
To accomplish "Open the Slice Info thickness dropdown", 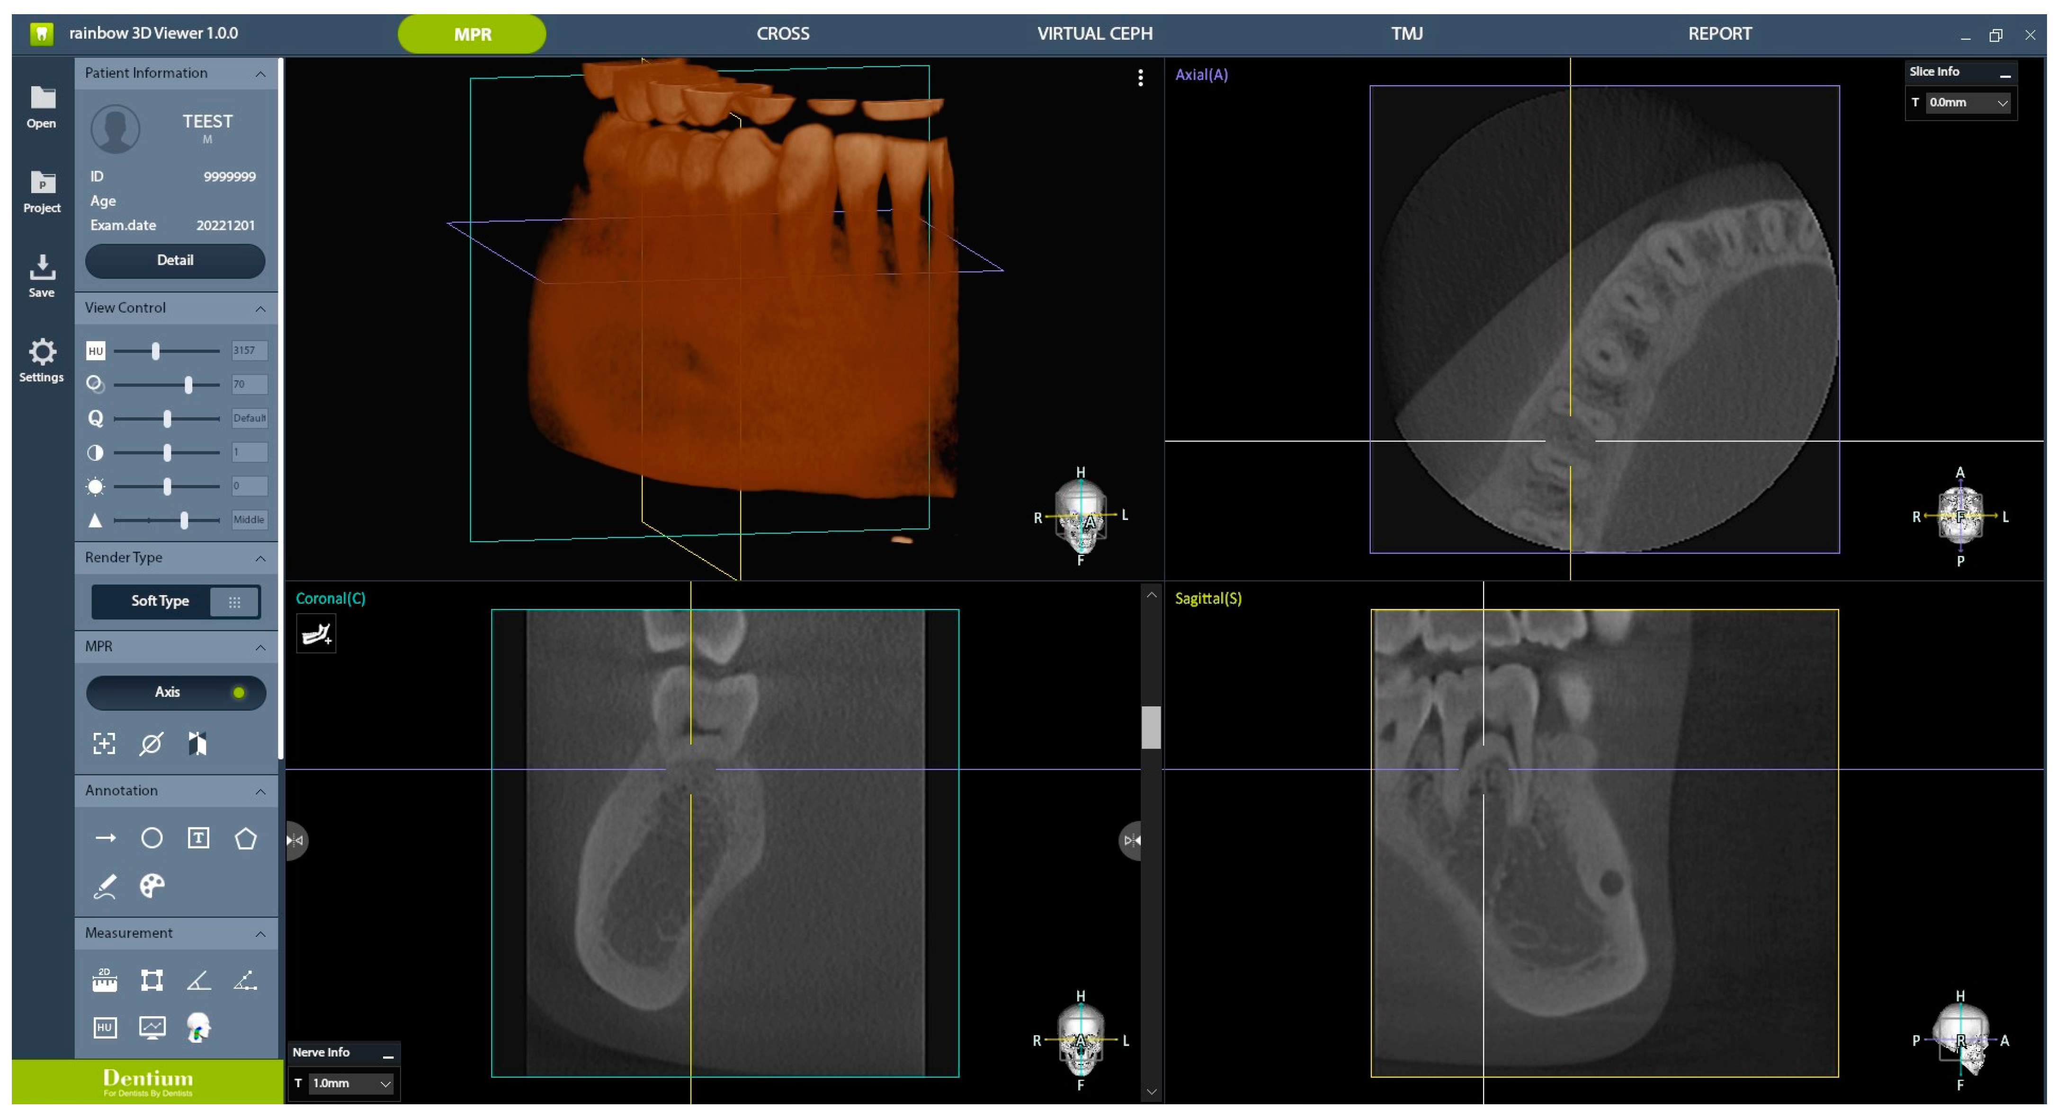I will pos(1968,103).
